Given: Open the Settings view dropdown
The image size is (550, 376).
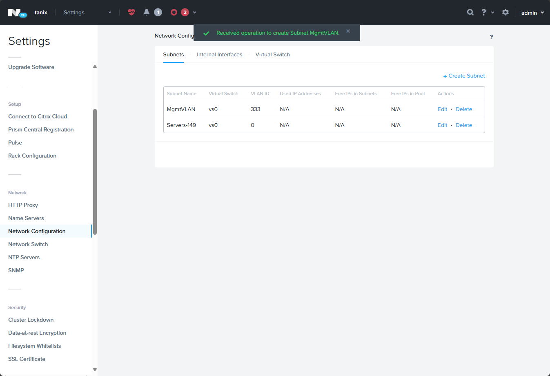Looking at the screenshot, I should (87, 12).
